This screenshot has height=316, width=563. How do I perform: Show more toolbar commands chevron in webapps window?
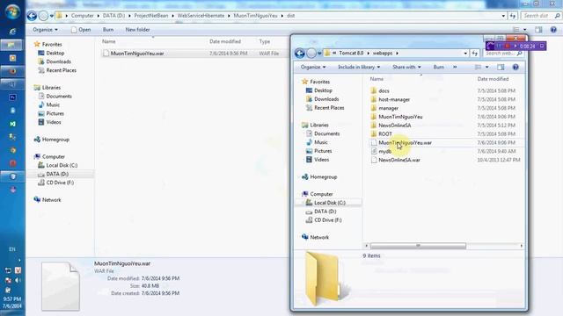click(x=455, y=67)
